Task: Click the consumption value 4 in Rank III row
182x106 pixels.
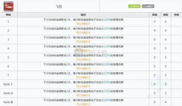Action: pyautogui.click(x=165, y=102)
